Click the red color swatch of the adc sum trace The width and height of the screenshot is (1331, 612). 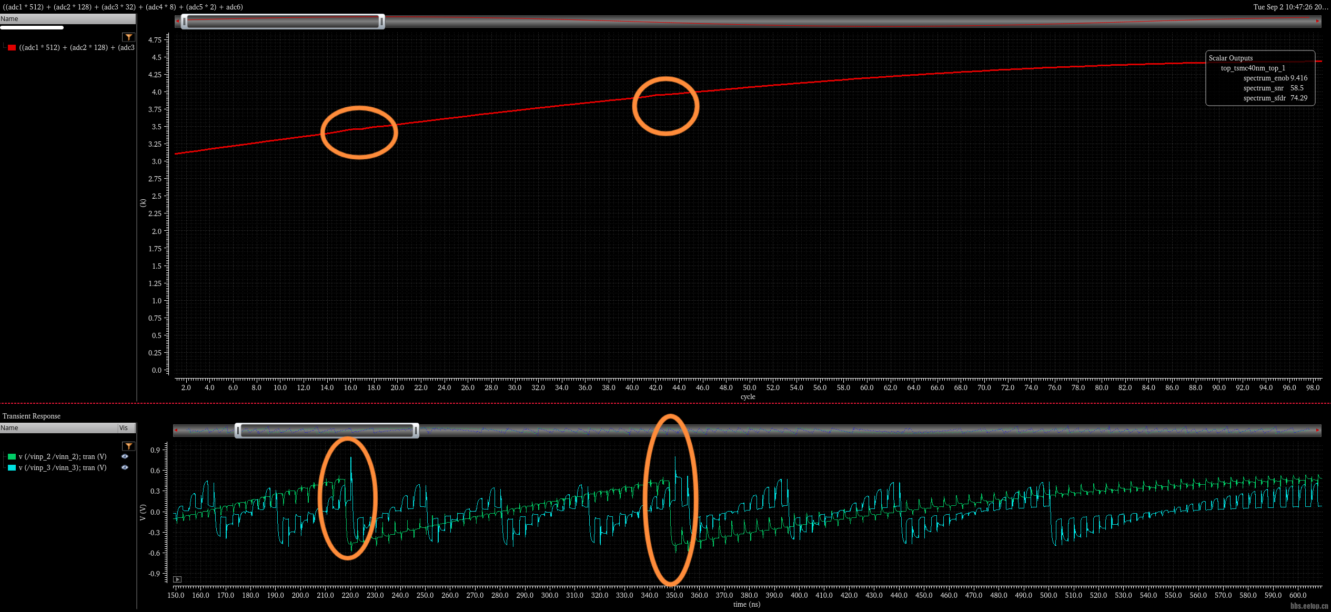click(x=12, y=47)
